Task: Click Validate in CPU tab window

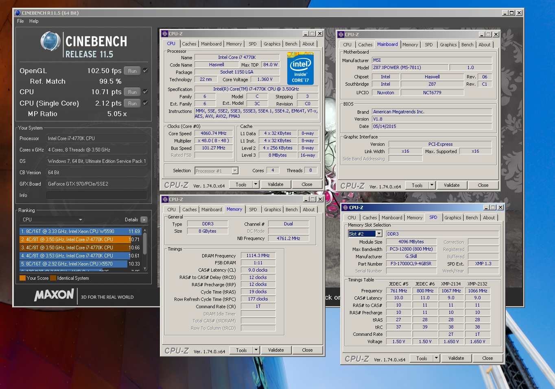Action: 275,185
